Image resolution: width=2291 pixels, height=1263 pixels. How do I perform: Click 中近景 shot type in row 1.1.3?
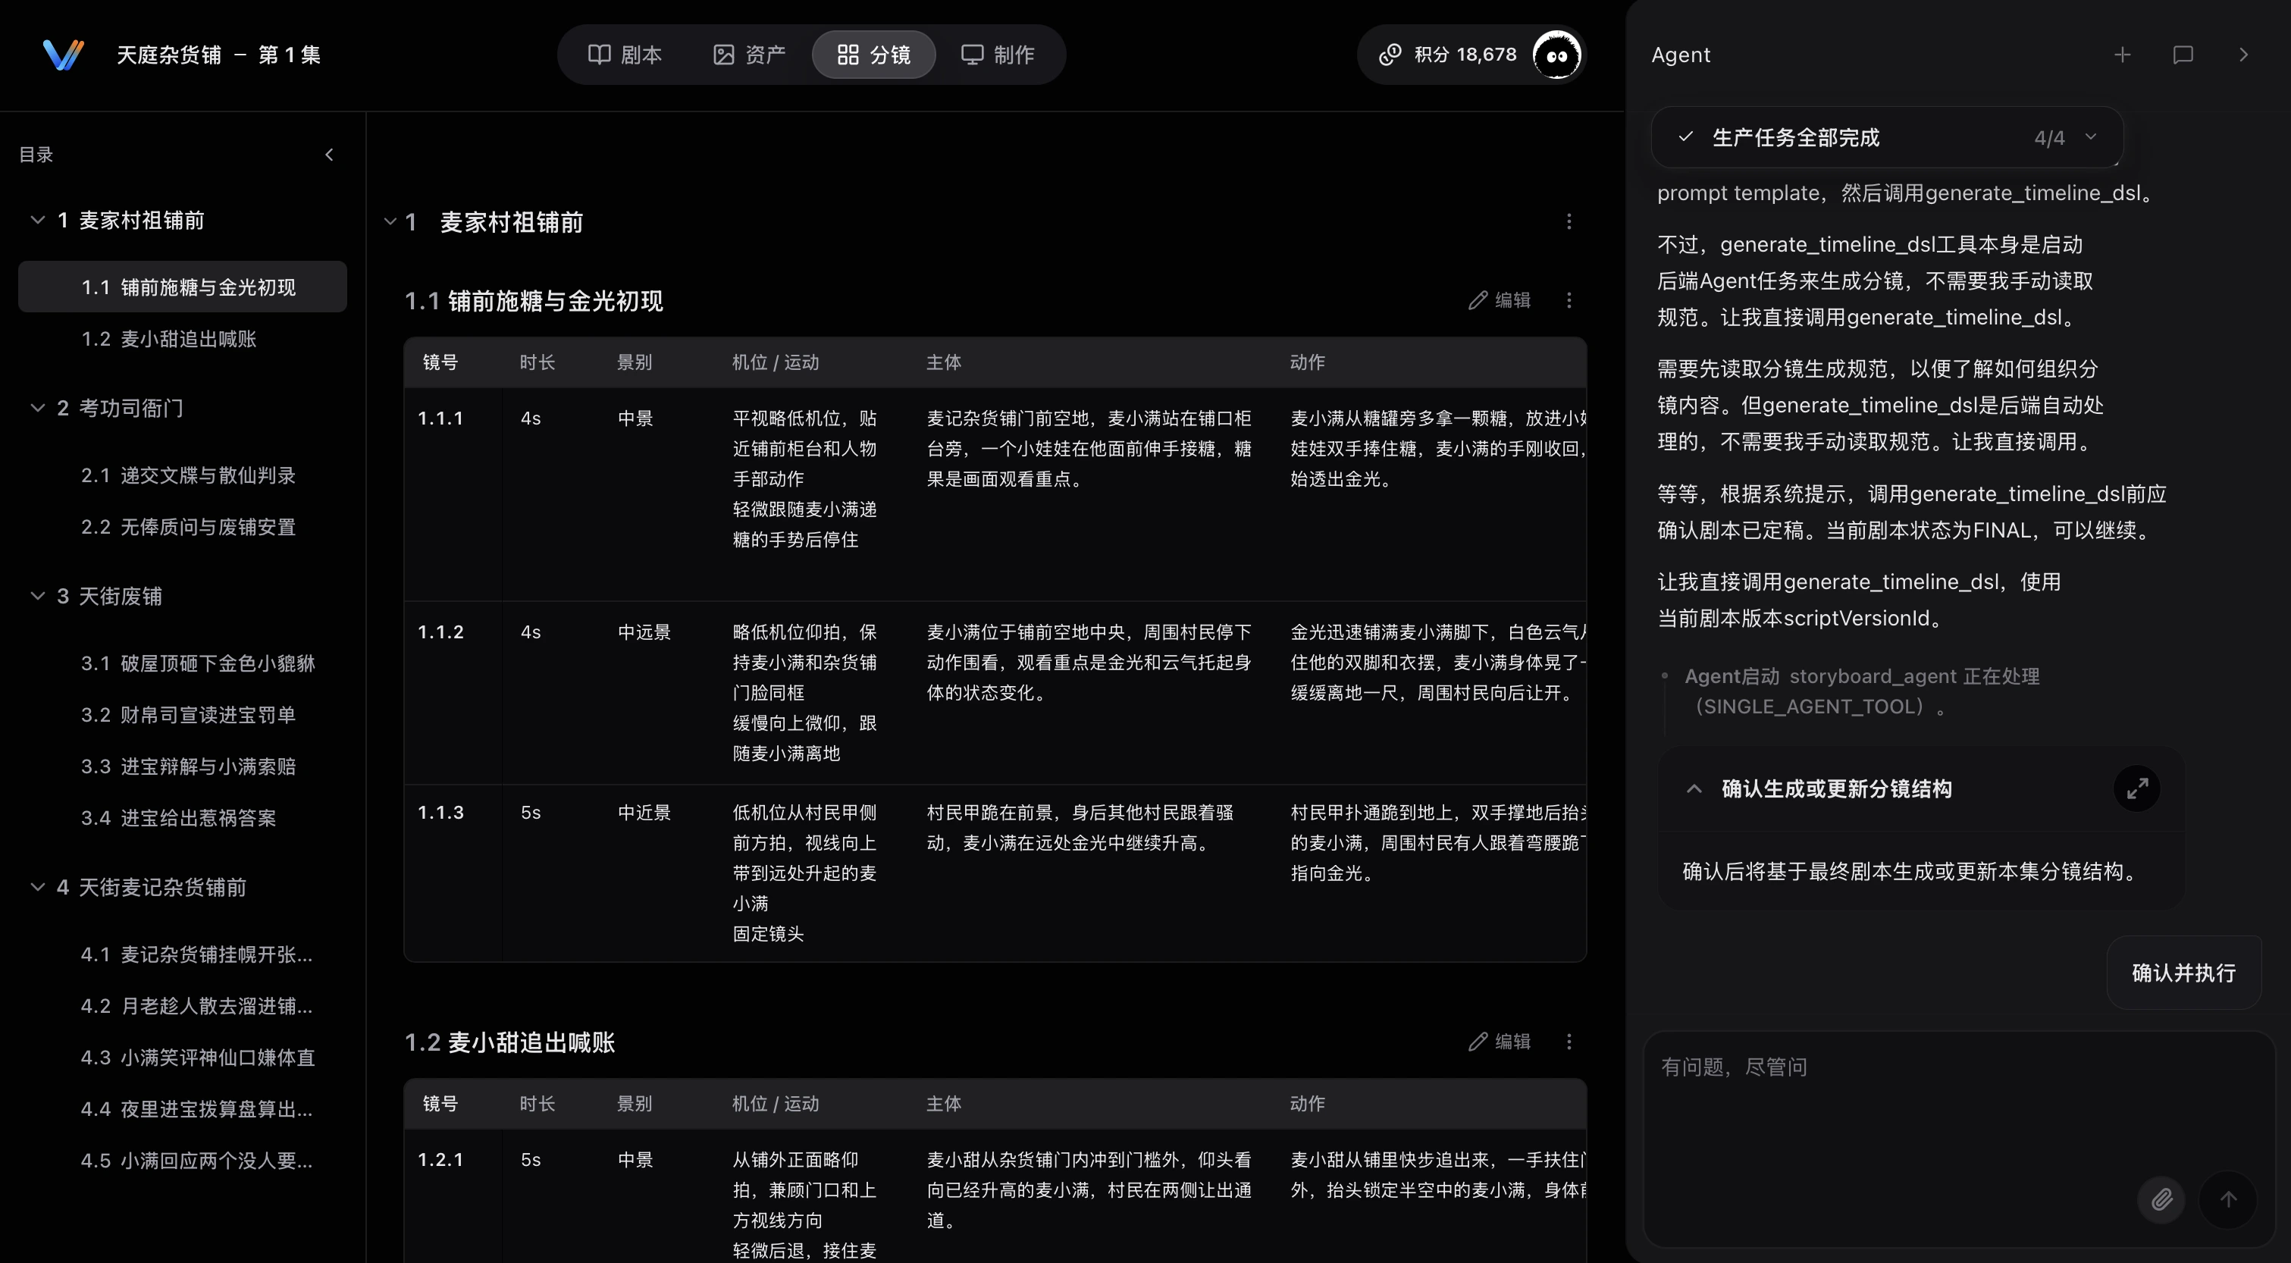click(644, 812)
